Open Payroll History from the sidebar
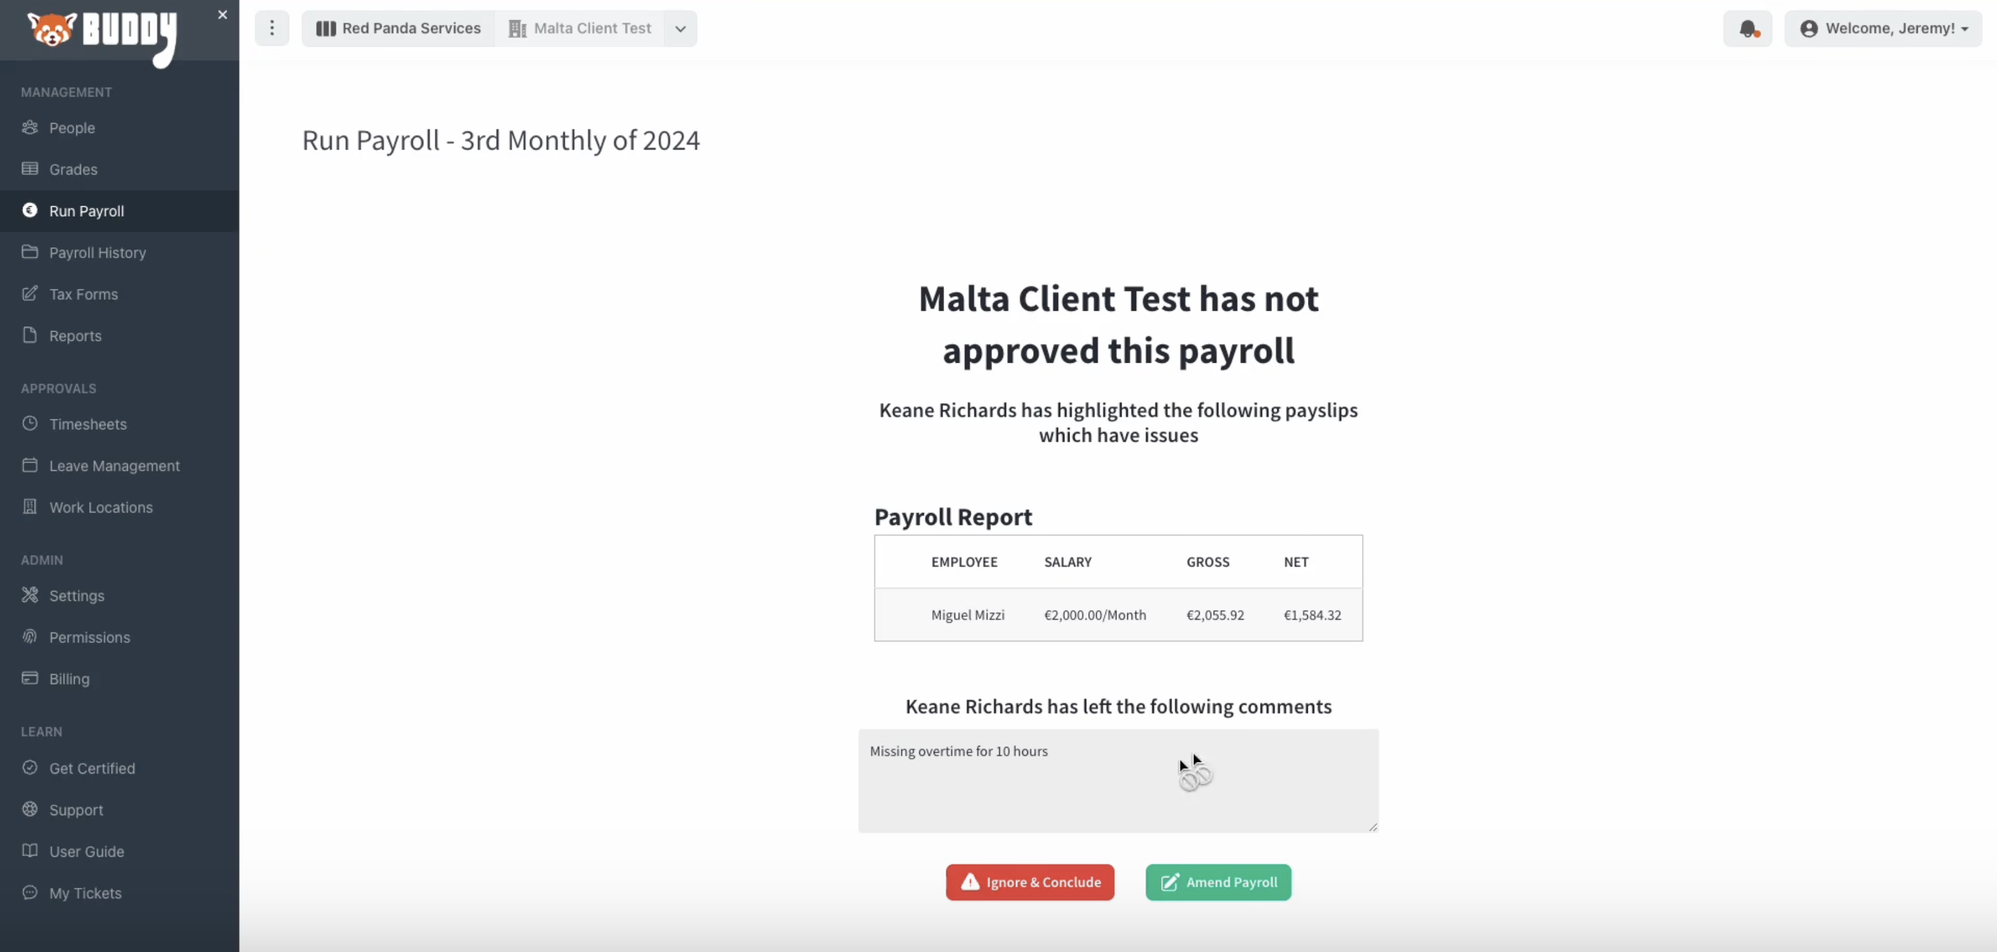The image size is (1997, 952). 98,252
